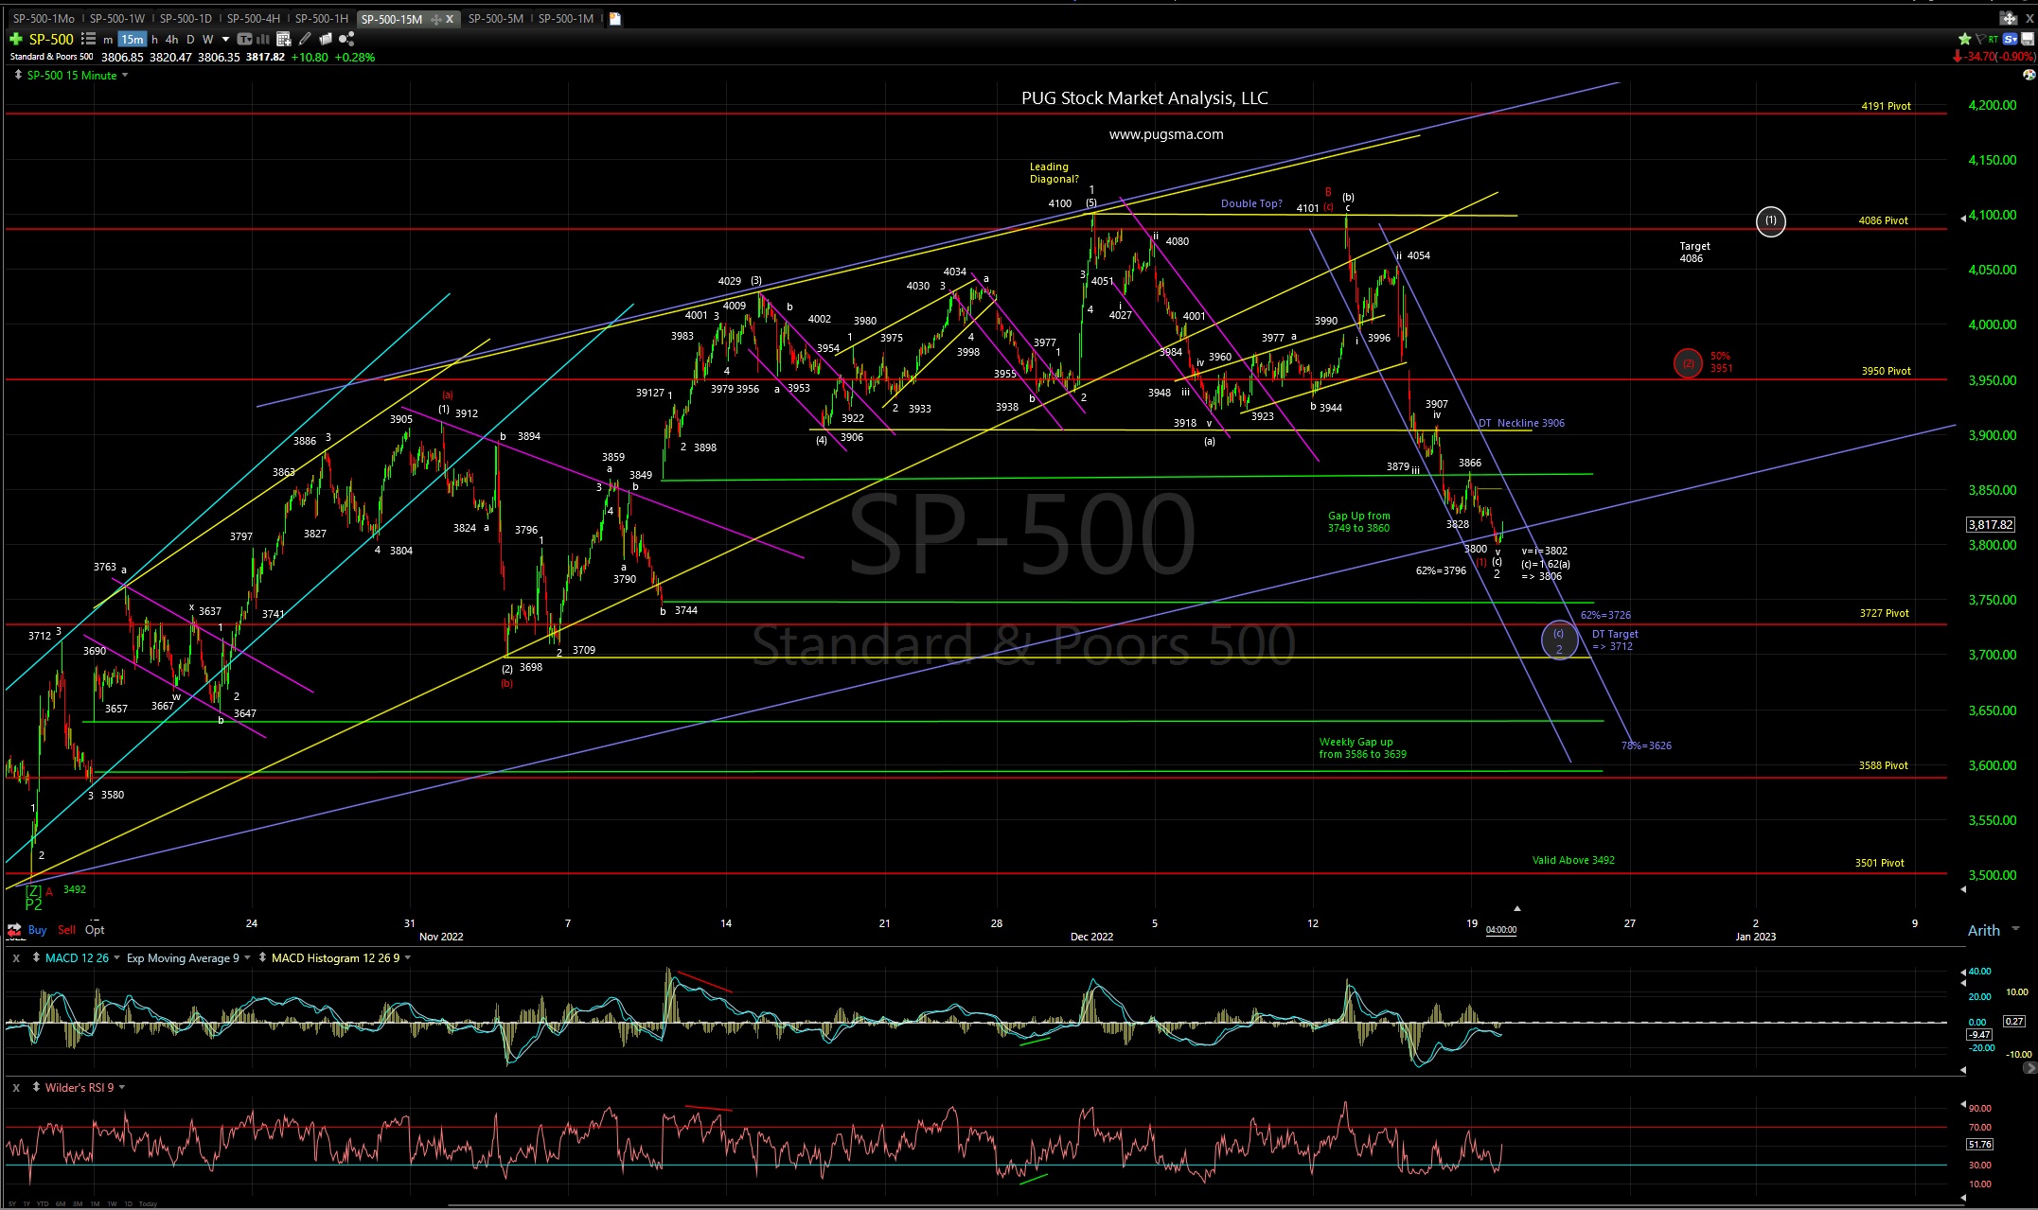This screenshot has height=1210, width=2038.
Task: Collapse the MACD pane with the double-arrow toggle
Action: [x=34, y=957]
